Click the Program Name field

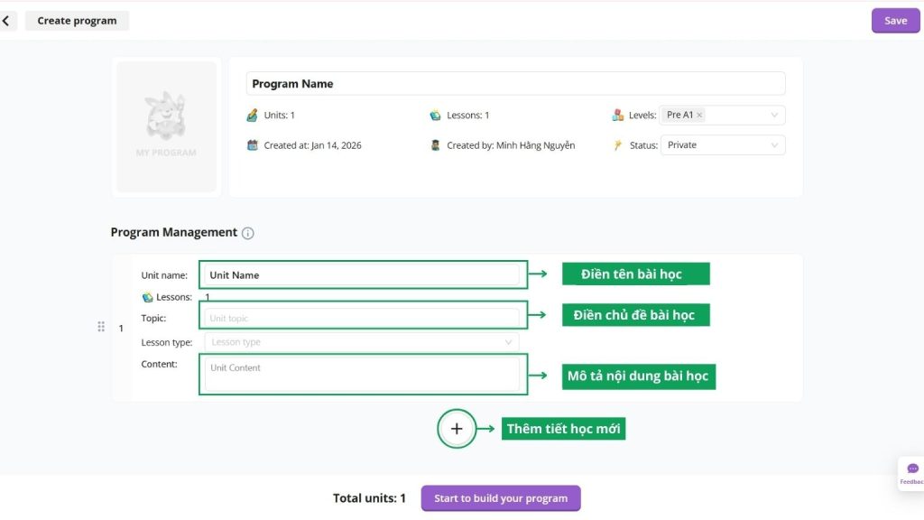coord(514,84)
